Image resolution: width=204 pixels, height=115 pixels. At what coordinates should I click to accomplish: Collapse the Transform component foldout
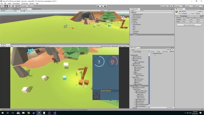click(x=176, y=16)
